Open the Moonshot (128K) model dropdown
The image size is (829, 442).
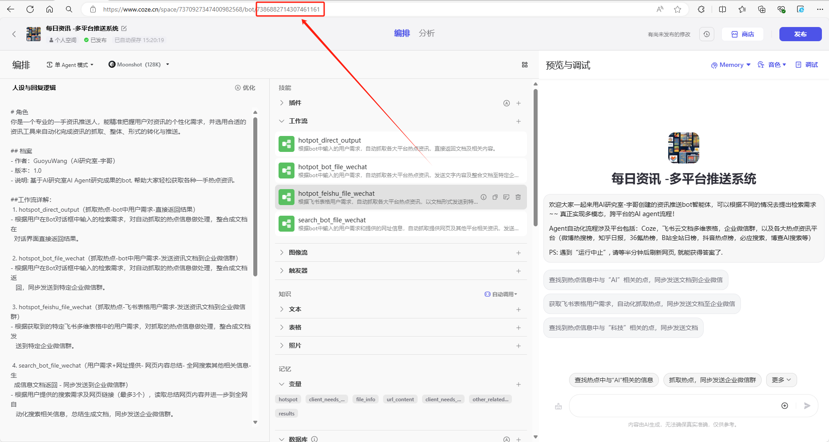tap(139, 65)
